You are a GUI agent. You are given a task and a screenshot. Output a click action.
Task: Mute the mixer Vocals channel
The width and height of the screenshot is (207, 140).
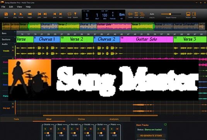(91, 129)
